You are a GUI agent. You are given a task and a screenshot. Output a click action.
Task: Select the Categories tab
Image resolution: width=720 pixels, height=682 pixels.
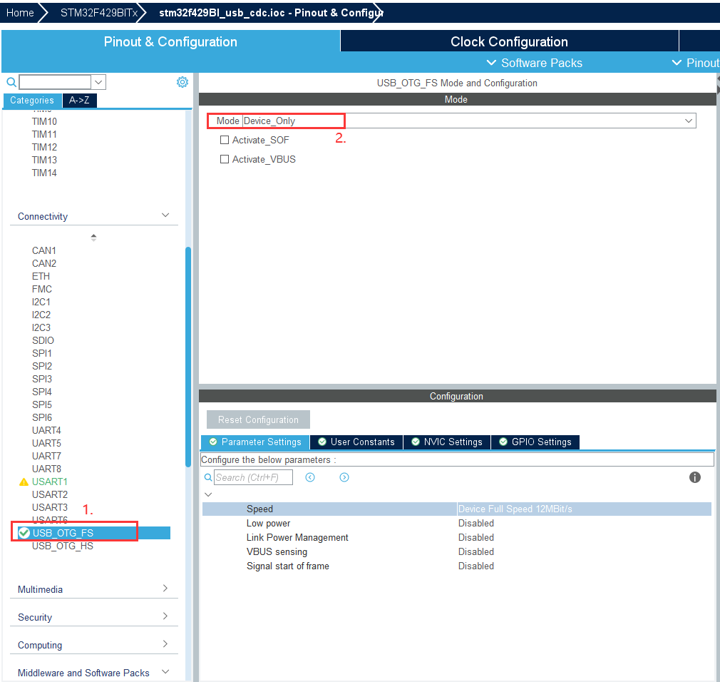coord(32,100)
